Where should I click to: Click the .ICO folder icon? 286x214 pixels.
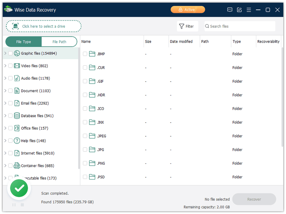click(92, 108)
